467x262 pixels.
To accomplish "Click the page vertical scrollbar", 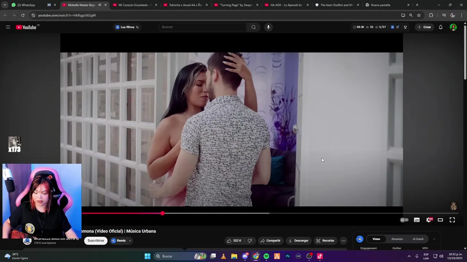I will point(465,53).
